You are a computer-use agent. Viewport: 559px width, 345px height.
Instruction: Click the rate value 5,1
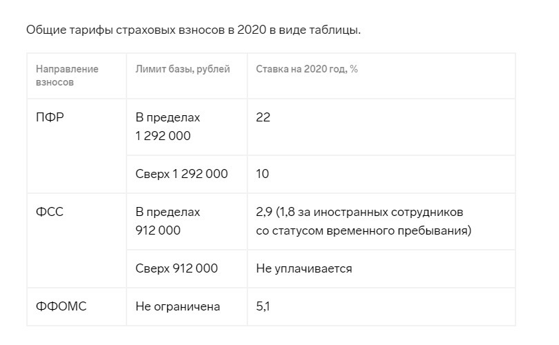pyautogui.click(x=263, y=306)
